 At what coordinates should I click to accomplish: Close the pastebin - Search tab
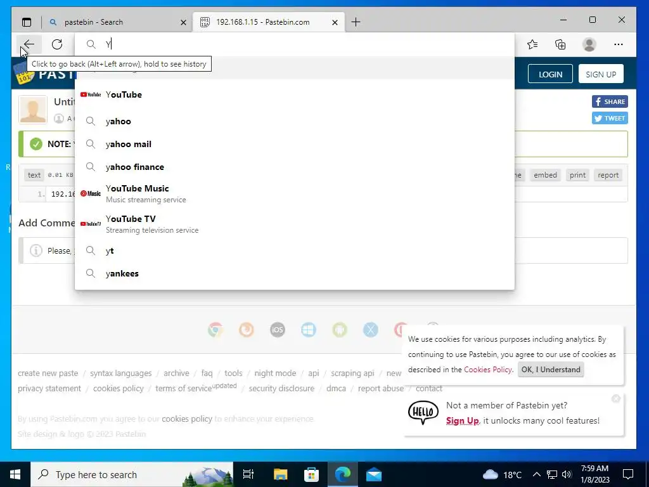pos(183,22)
